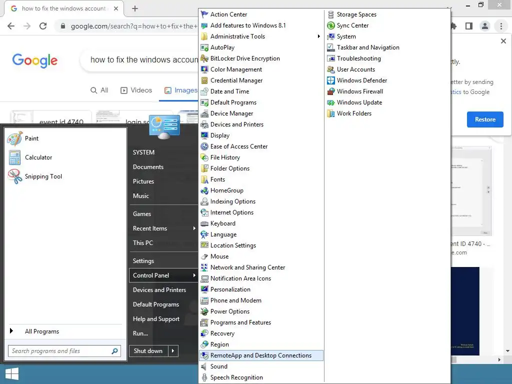The width and height of the screenshot is (512, 384).
Task: Click the Shut down button
Action: (148, 351)
